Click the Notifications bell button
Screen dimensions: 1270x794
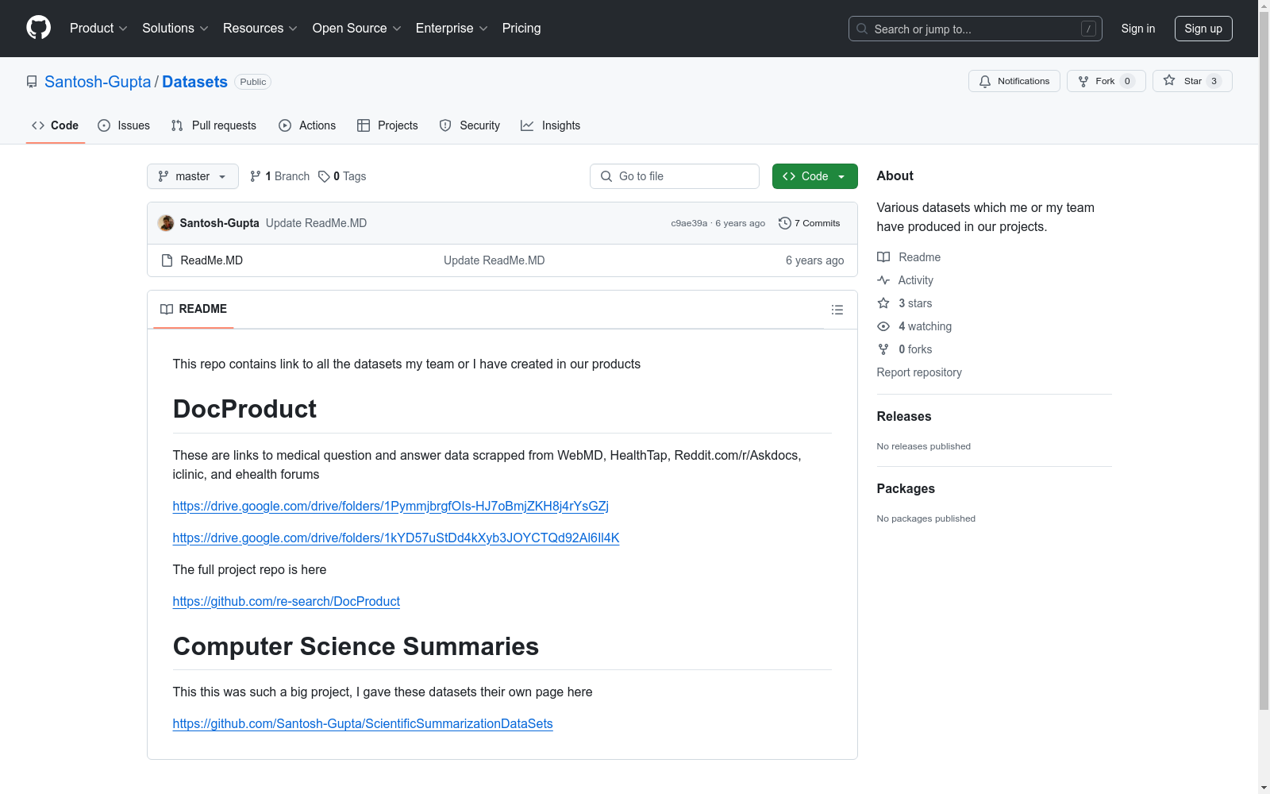(x=1014, y=81)
